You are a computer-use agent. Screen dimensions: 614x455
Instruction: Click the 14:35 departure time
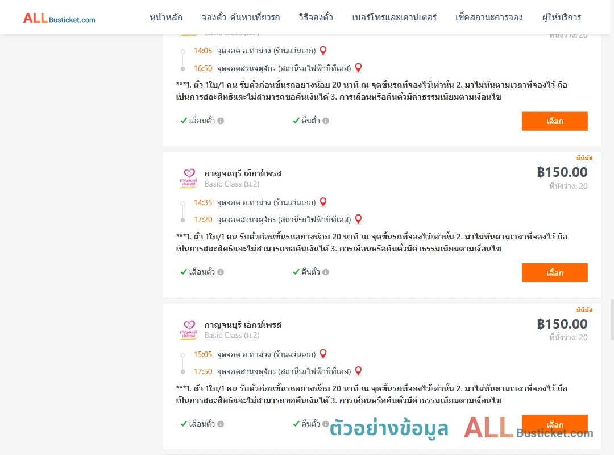[203, 202]
